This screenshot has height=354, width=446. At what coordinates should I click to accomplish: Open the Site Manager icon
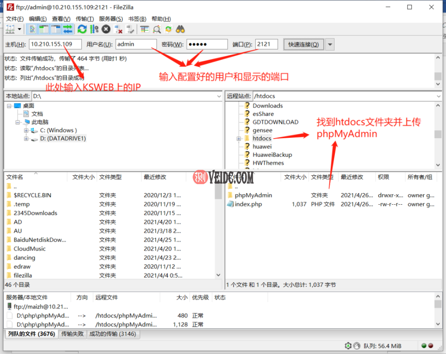coord(10,29)
